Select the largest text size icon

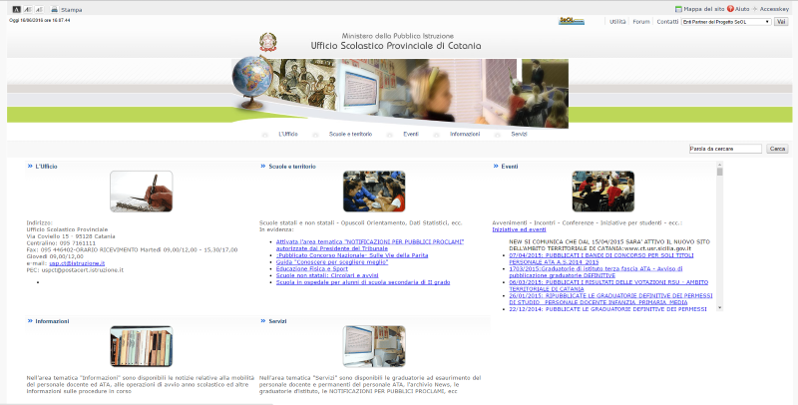point(39,9)
